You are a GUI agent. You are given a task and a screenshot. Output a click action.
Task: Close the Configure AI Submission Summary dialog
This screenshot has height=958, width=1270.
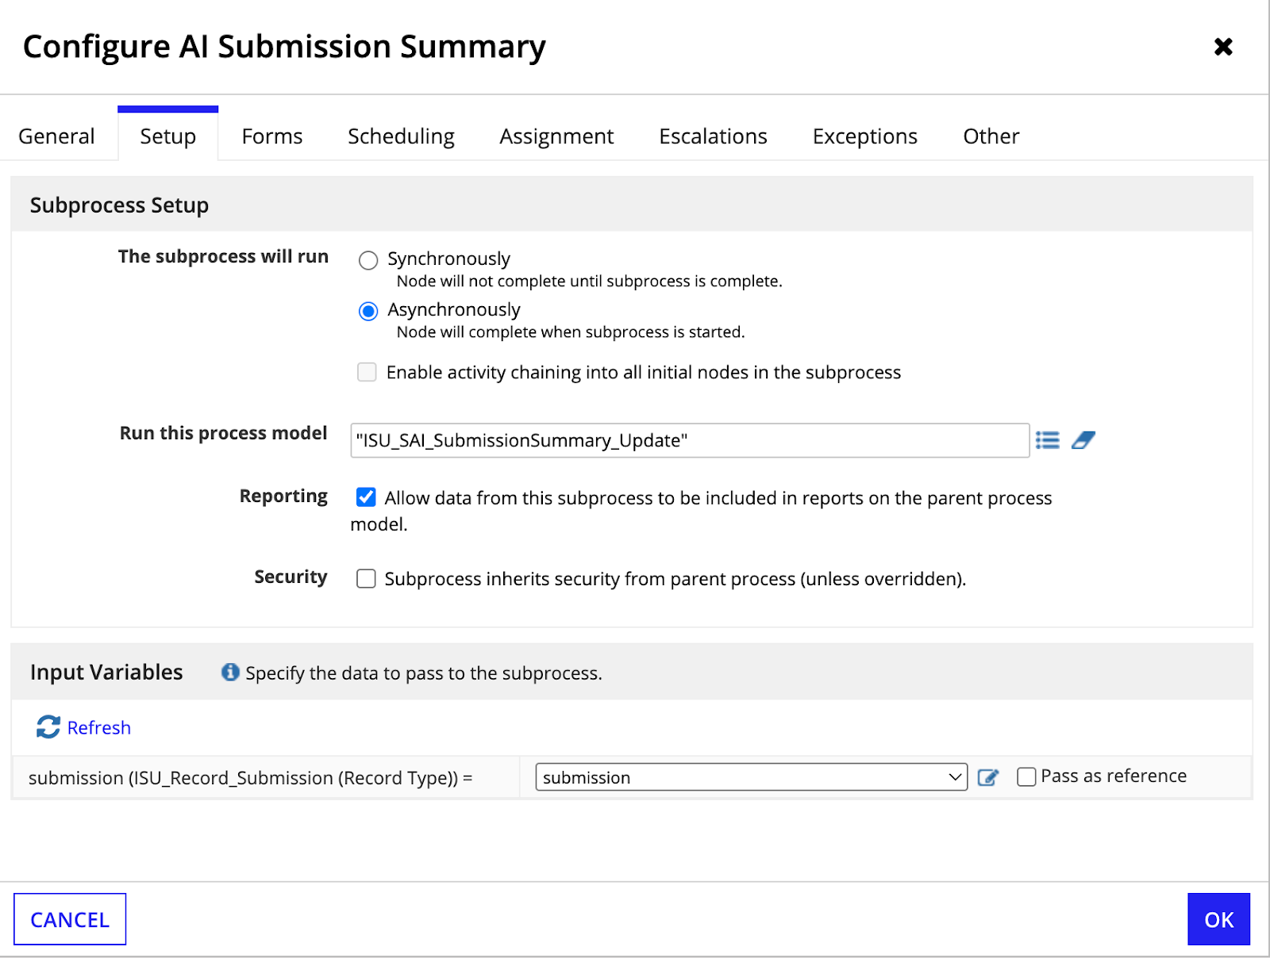[x=1223, y=47]
